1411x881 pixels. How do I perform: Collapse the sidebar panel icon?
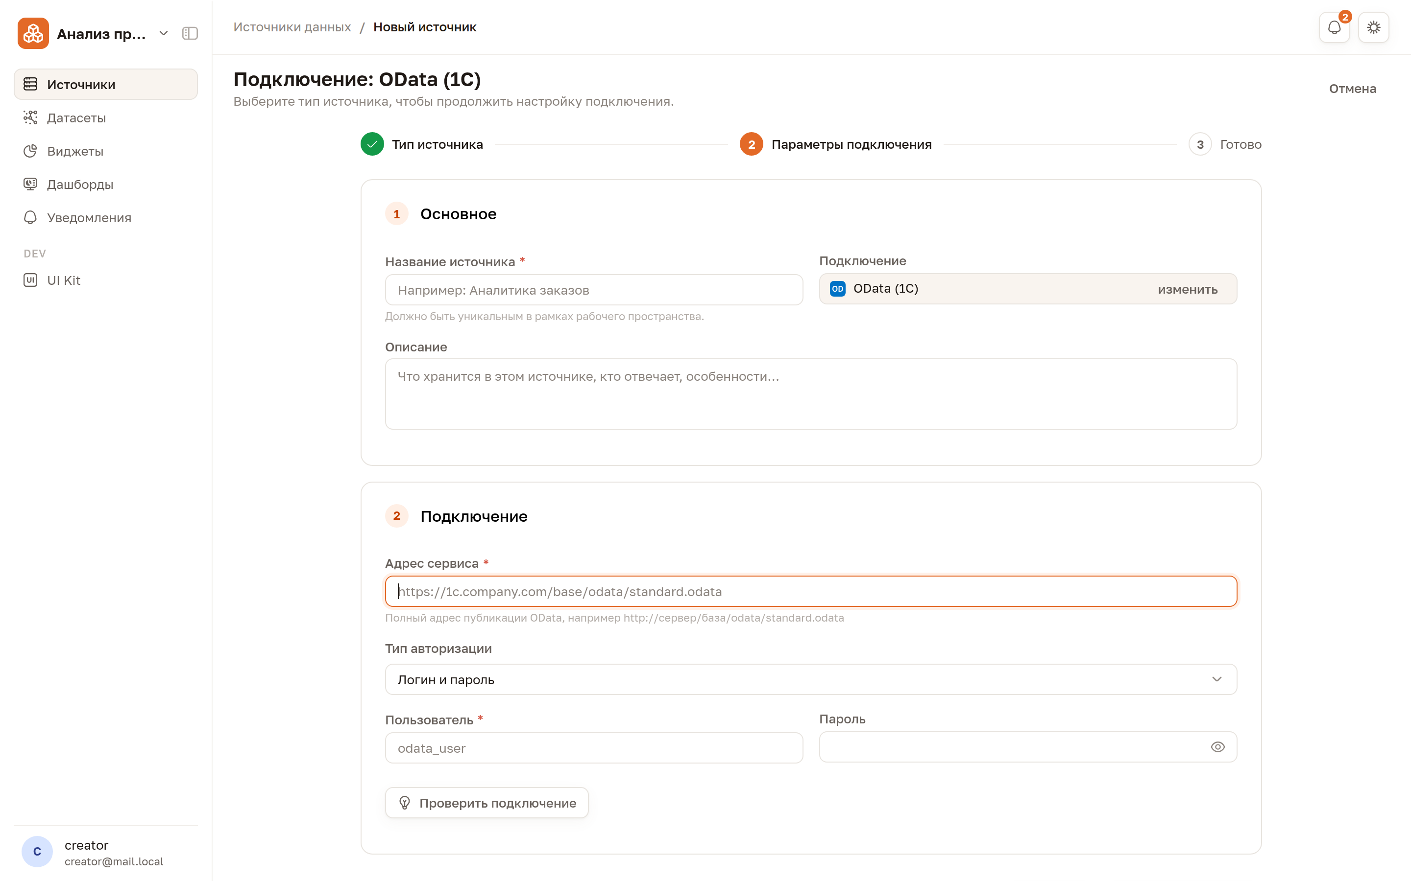point(190,34)
